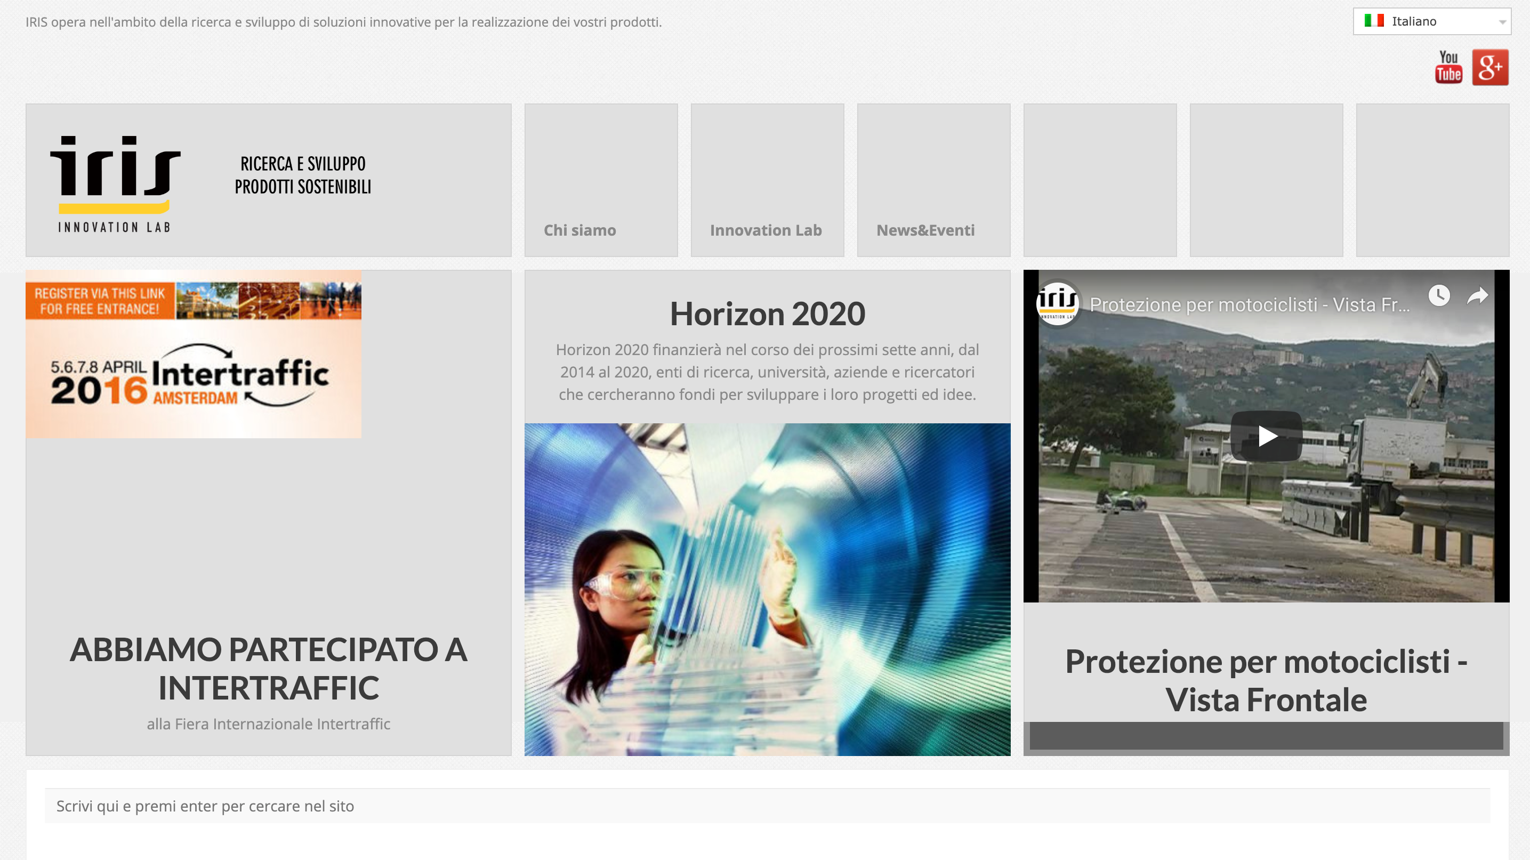Open the video title link in player
Viewport: 1530px width, 860px height.
point(1249,304)
